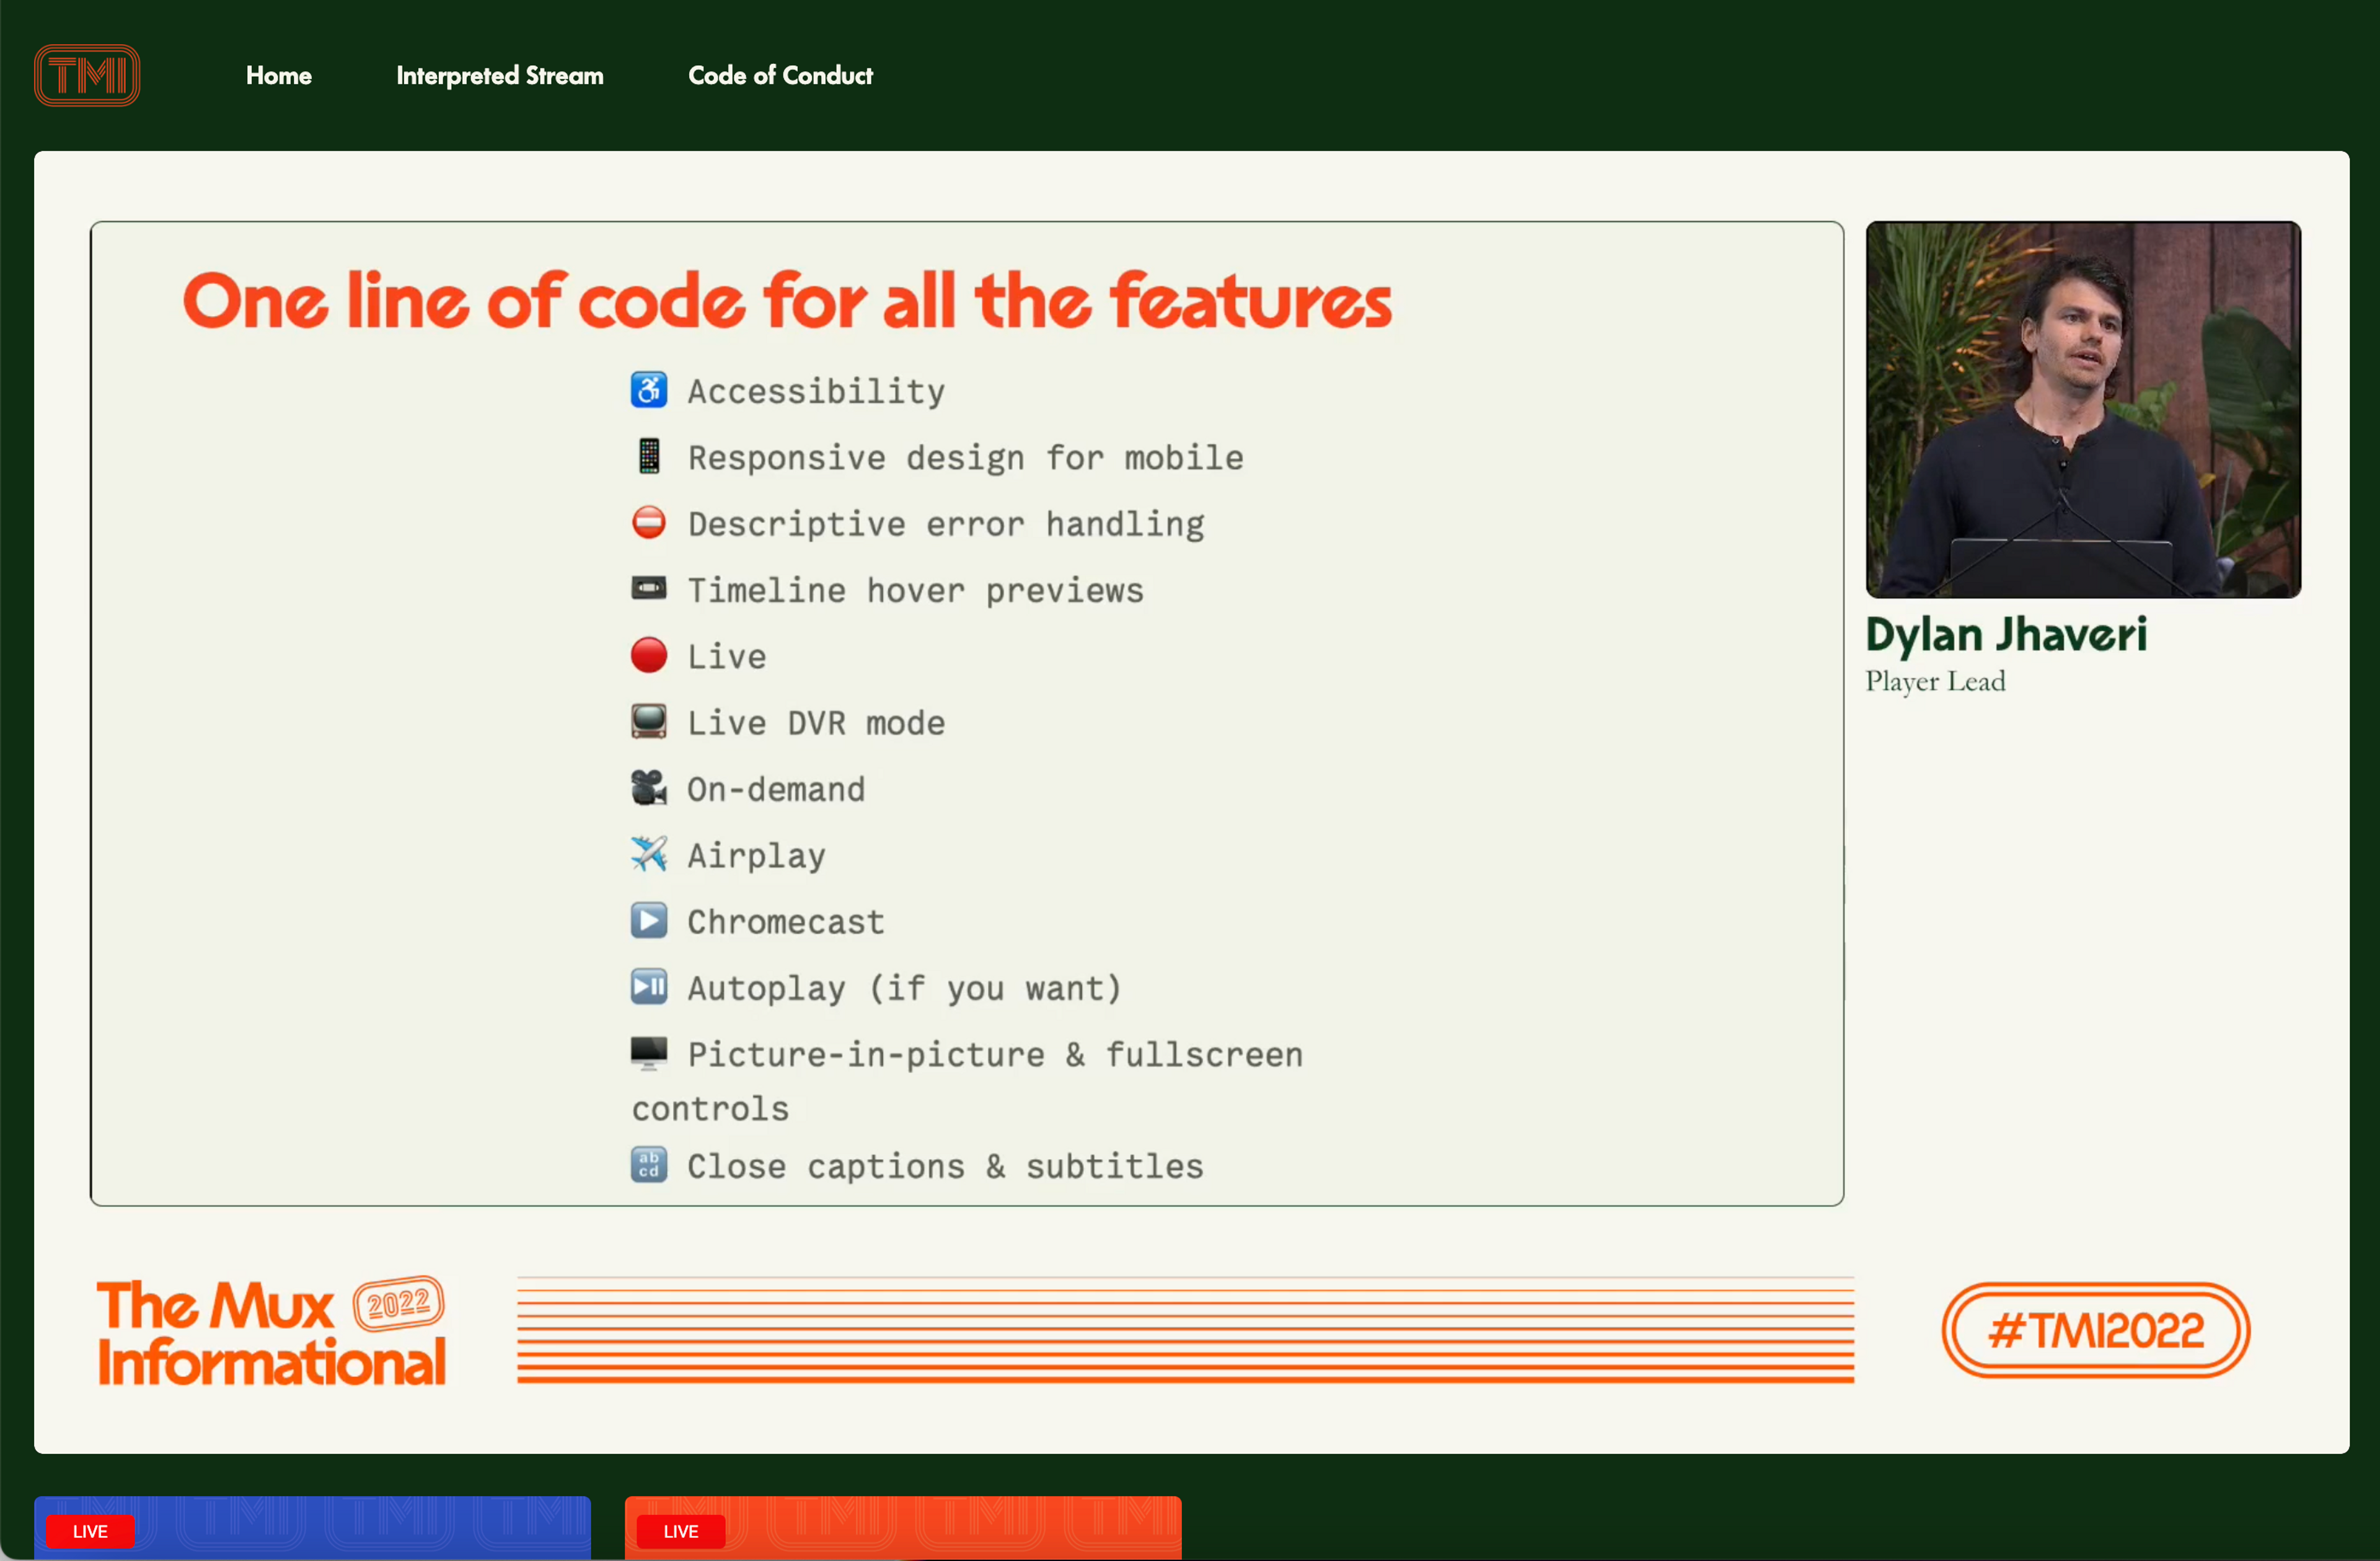Open the Interpreted Stream page
Viewport: 2380px width, 1561px height.
point(500,76)
